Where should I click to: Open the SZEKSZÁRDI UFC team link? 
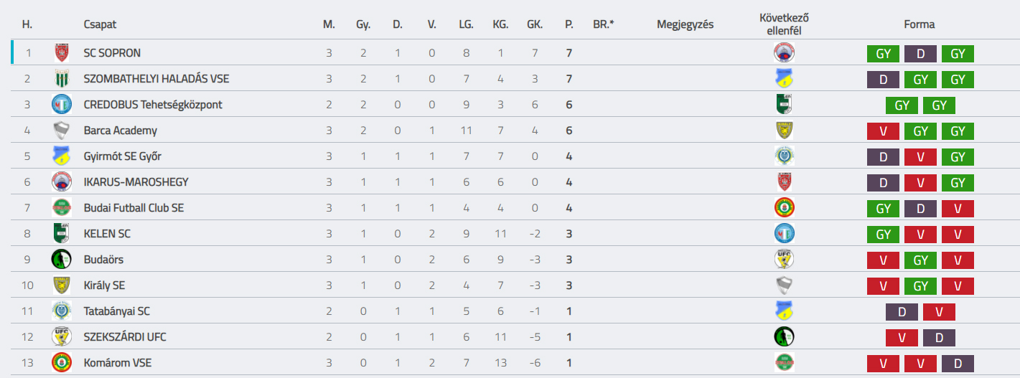point(125,337)
